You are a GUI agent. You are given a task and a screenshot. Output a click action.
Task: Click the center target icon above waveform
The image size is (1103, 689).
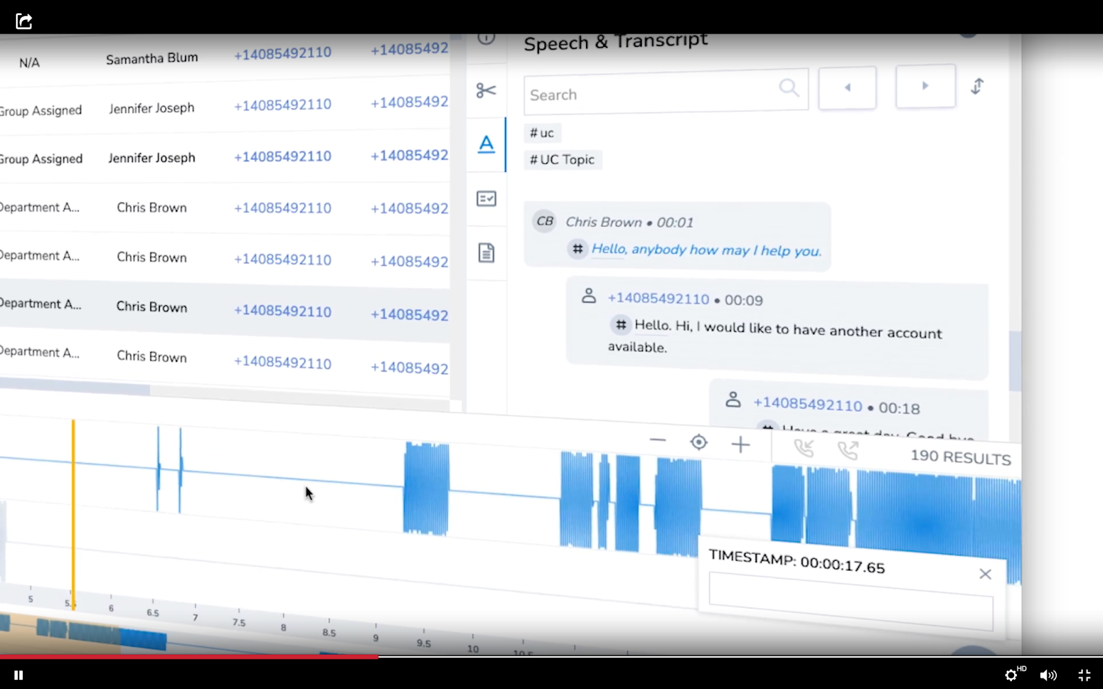coord(698,442)
